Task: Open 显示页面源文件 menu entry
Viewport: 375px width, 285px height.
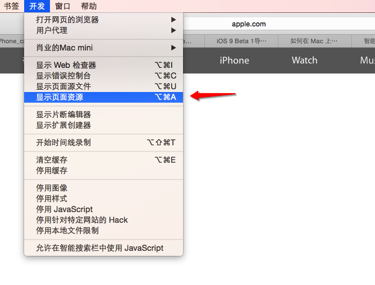Action: [103, 86]
